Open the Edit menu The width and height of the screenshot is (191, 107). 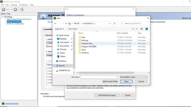tap(7, 5)
